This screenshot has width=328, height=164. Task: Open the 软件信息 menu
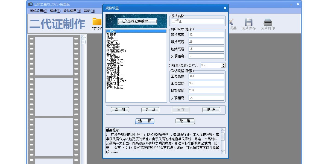(x=72, y=11)
